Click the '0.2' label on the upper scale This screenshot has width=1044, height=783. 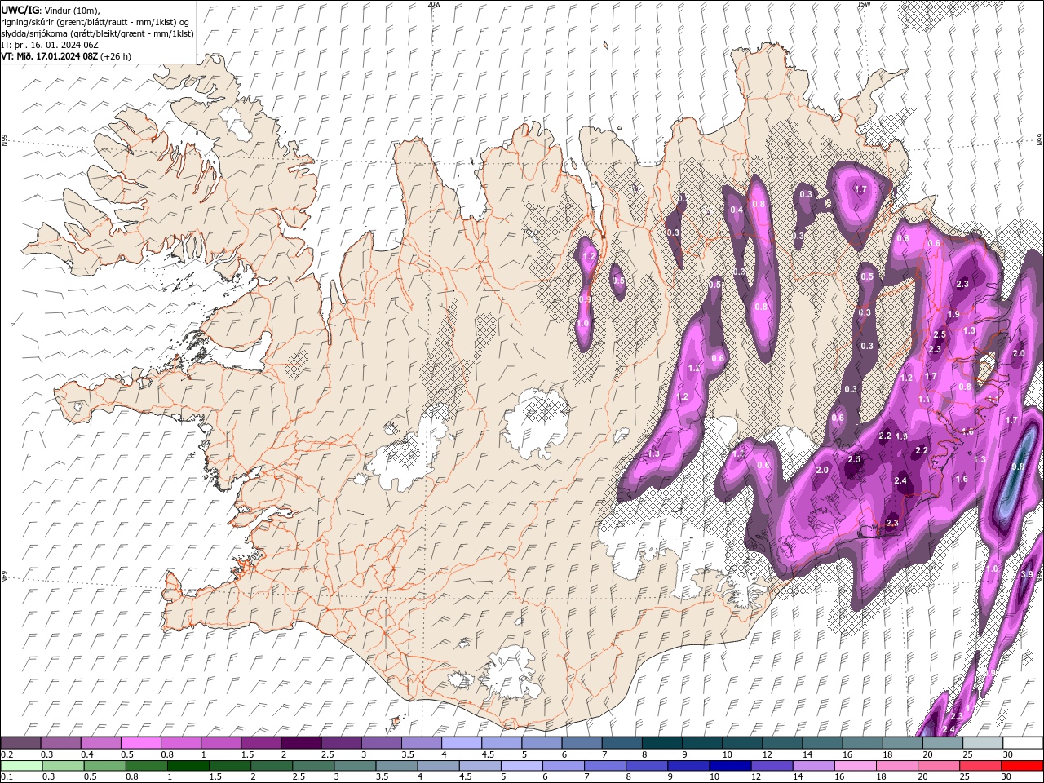(6, 754)
